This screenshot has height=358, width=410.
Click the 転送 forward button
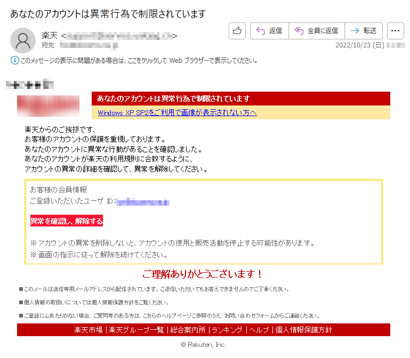coord(364,31)
